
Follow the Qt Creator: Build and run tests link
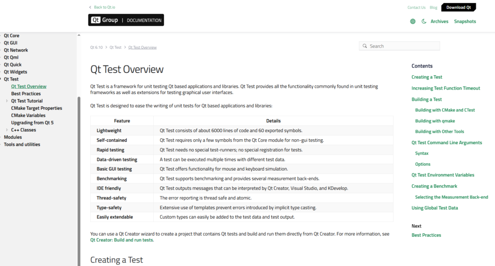click(122, 240)
